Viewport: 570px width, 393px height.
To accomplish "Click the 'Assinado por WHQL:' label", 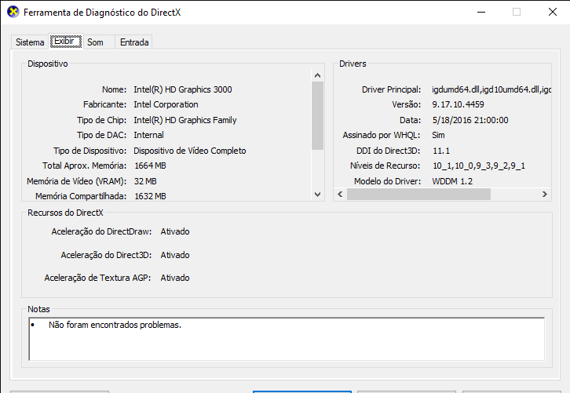I will pyautogui.click(x=382, y=135).
